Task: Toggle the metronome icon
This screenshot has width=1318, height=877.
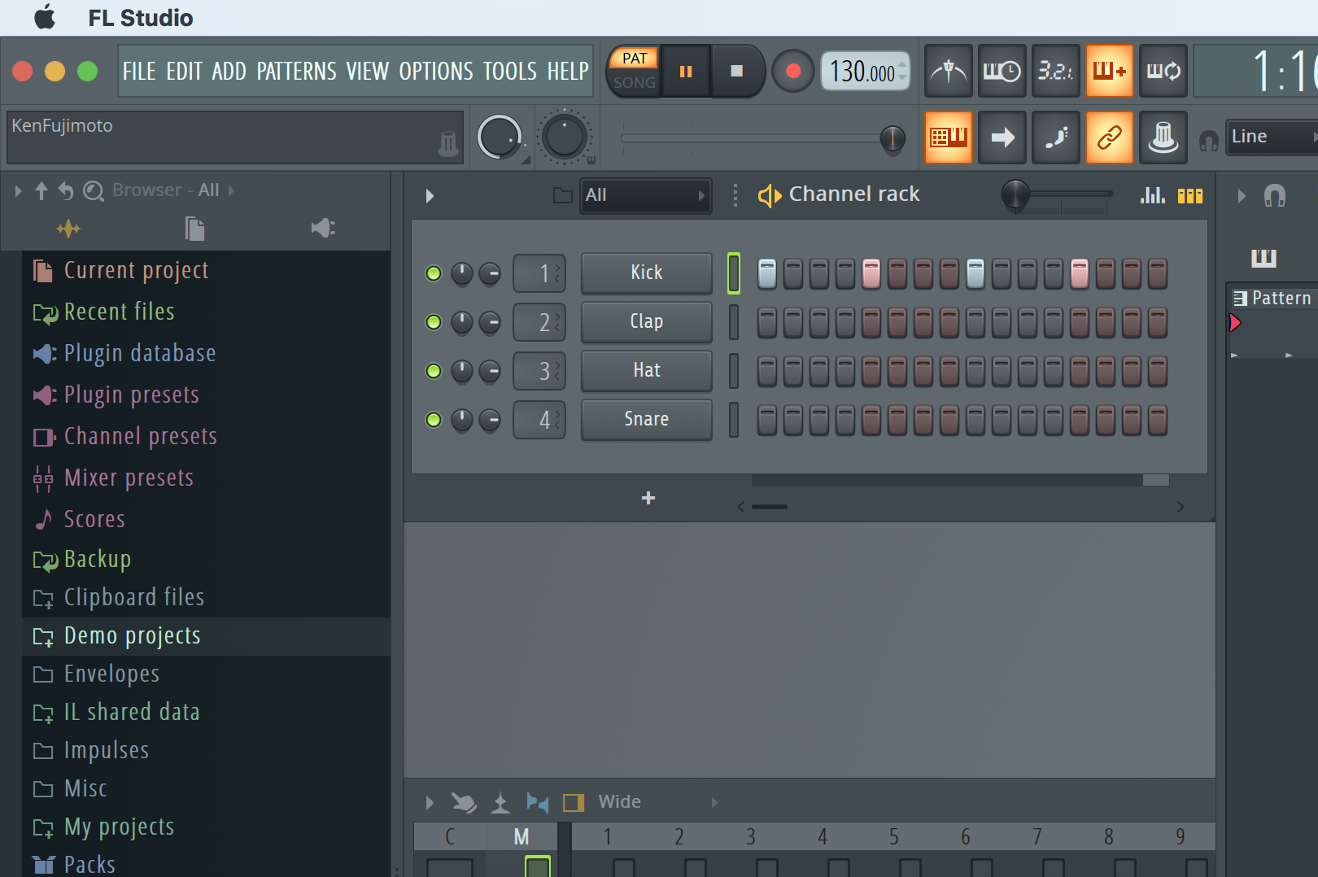Action: (949, 72)
